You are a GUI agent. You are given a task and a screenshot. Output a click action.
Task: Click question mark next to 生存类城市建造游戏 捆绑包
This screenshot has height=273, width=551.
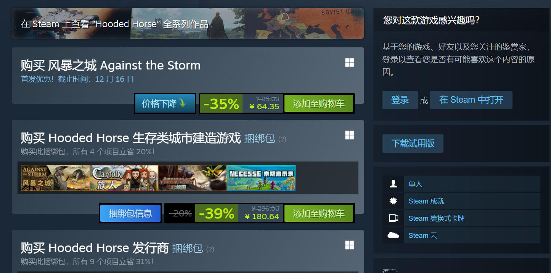tap(282, 140)
